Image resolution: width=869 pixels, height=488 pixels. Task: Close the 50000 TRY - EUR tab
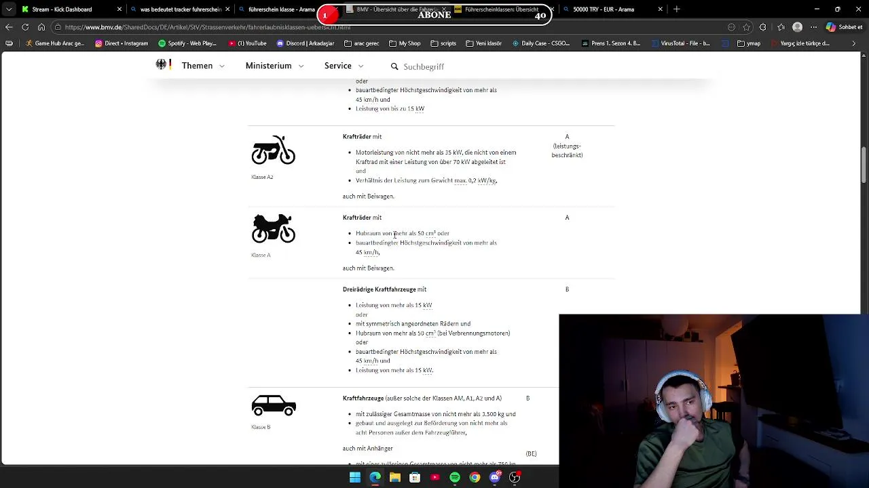660,9
